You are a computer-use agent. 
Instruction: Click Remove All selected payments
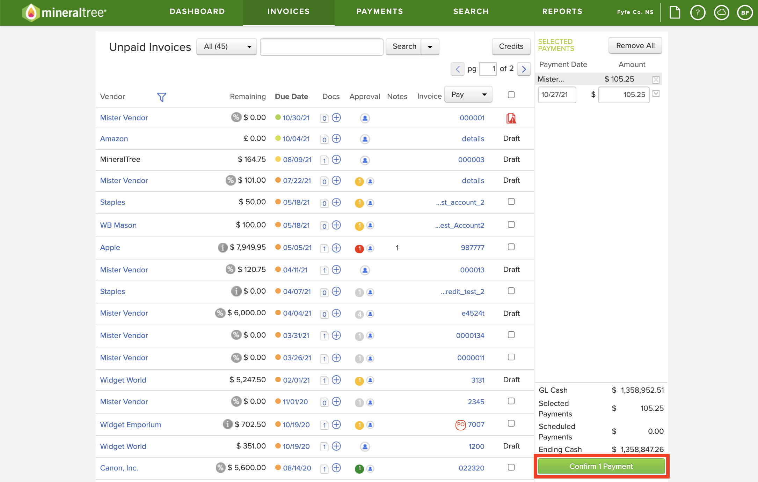click(x=635, y=46)
